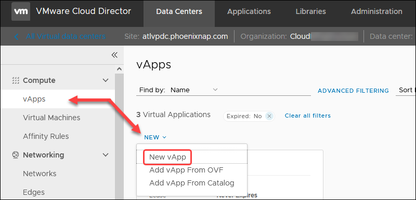The width and height of the screenshot is (416, 200).
Task: Click the Compute grid icon
Action: pyautogui.click(x=16, y=80)
